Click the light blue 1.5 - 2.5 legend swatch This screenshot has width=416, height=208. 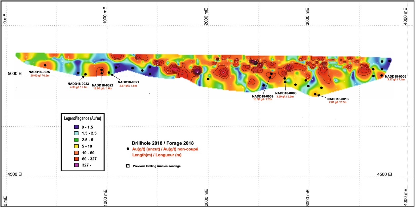coord(76,133)
